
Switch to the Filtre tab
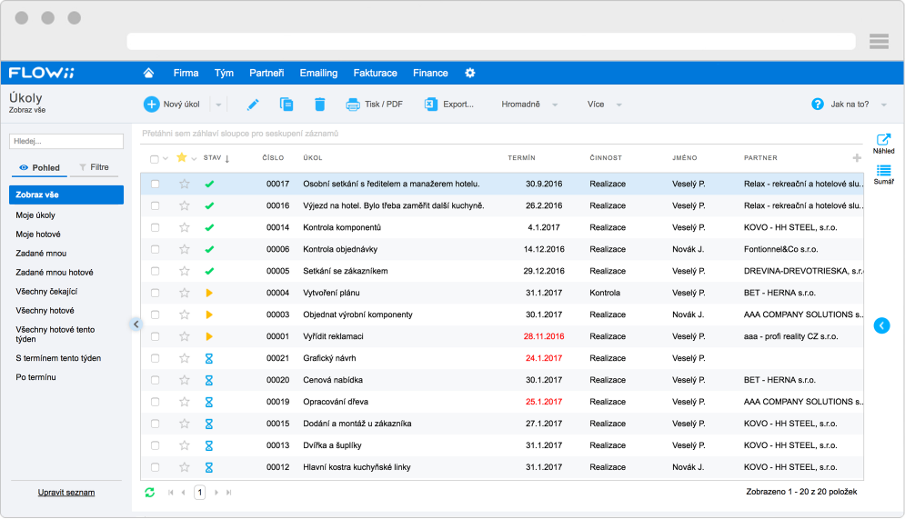point(94,167)
